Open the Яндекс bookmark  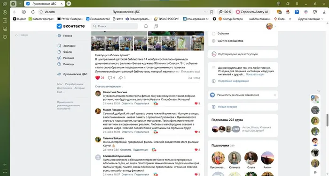tap(20, 19)
